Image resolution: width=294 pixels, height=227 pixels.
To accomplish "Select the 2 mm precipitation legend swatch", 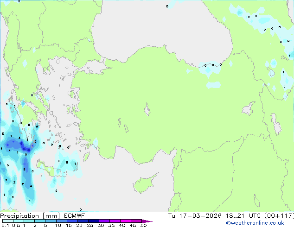I will tap(40, 221).
